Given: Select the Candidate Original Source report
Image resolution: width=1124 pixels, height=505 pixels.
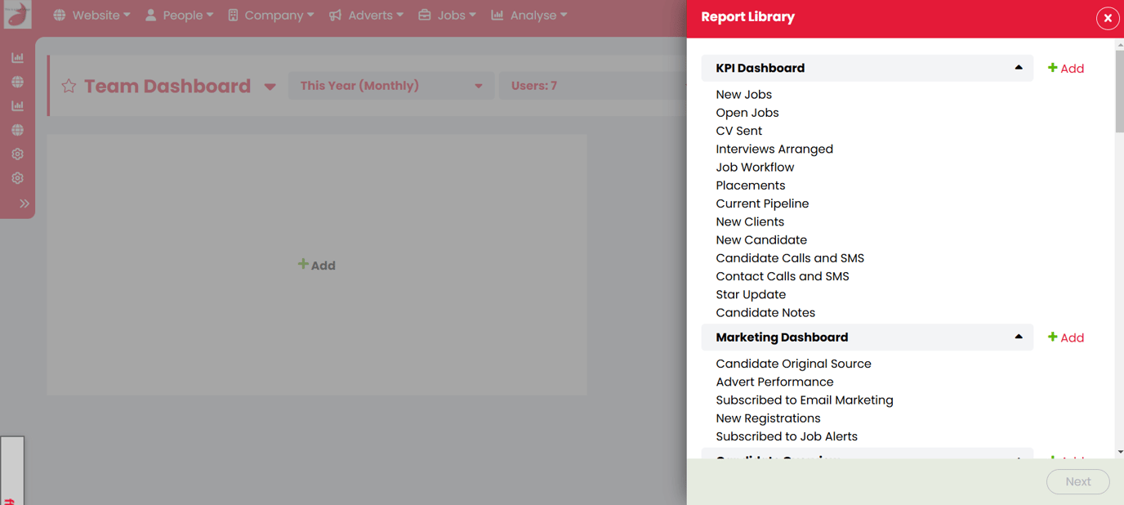Looking at the screenshot, I should (x=793, y=364).
